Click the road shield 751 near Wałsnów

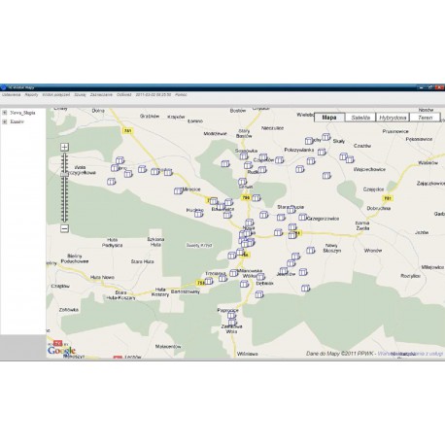[388, 198]
